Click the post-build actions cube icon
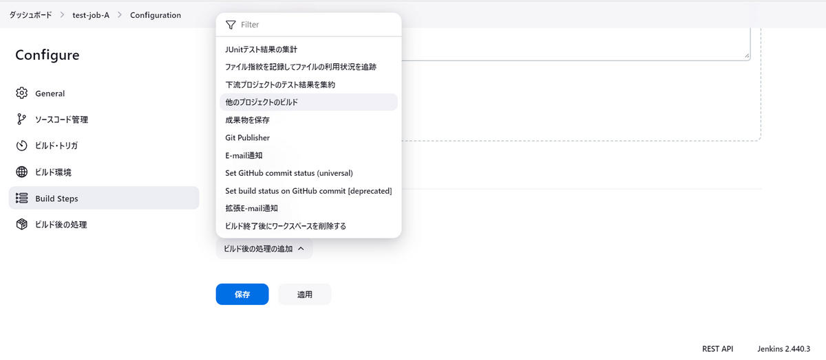The height and width of the screenshot is (360, 826). pos(21,224)
